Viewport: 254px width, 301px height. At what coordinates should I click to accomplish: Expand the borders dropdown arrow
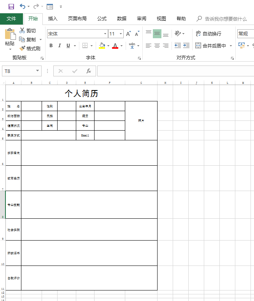(x=91, y=46)
